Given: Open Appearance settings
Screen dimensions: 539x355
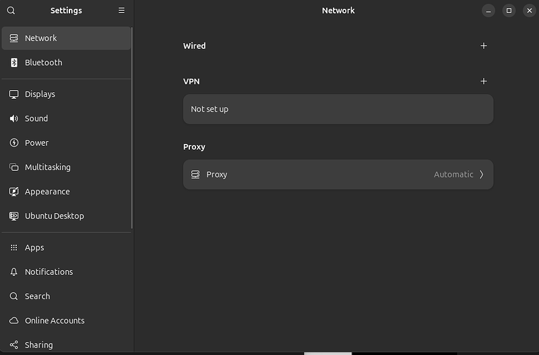Looking at the screenshot, I should pyautogui.click(x=66, y=192).
